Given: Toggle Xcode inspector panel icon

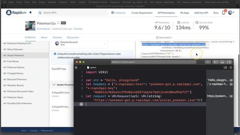Looking at the screenshot, I should [229, 62].
